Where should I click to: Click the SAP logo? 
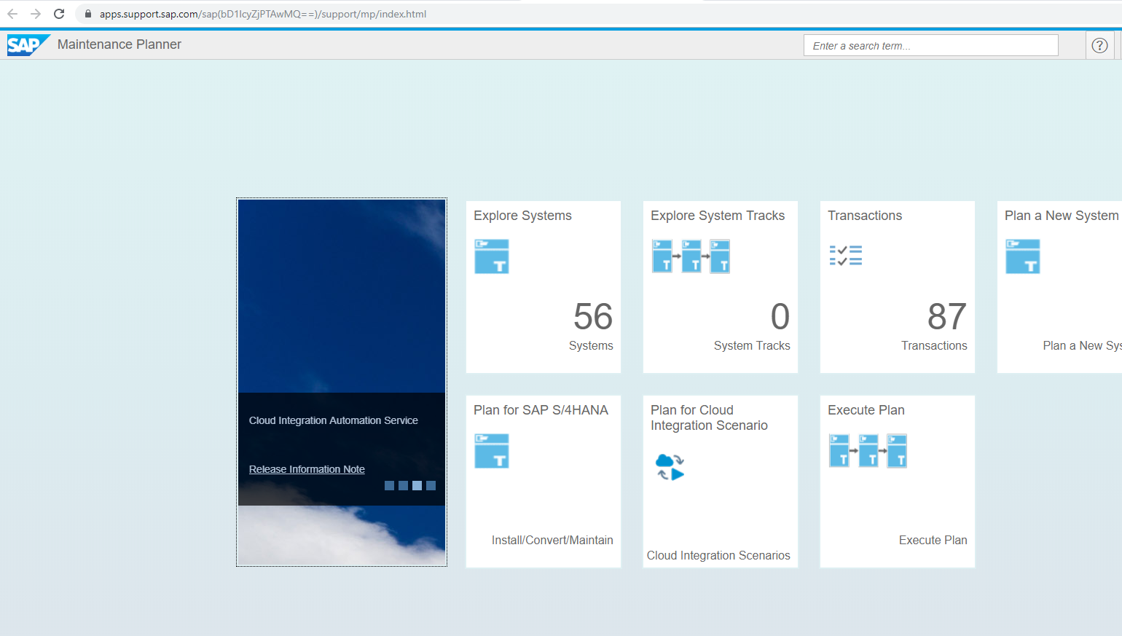[28, 45]
